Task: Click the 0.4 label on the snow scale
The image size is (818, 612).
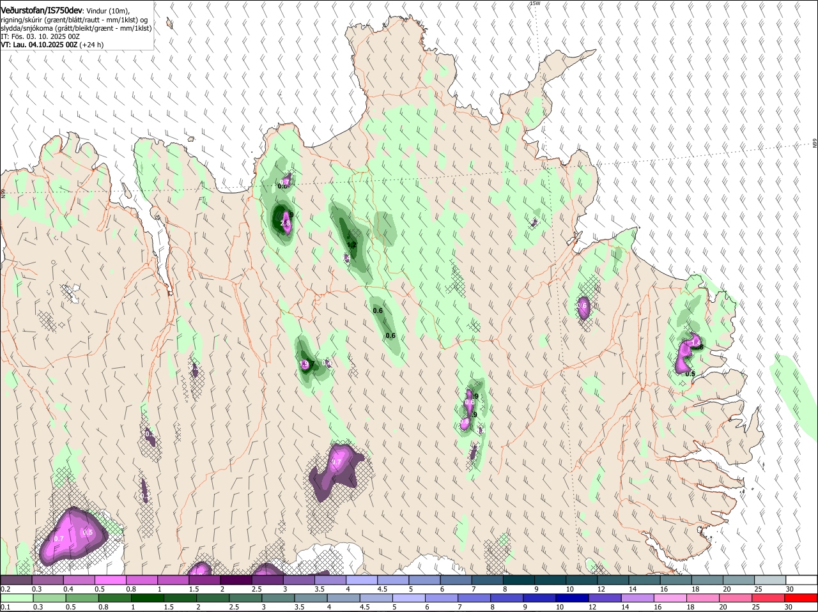Action: (x=68, y=589)
